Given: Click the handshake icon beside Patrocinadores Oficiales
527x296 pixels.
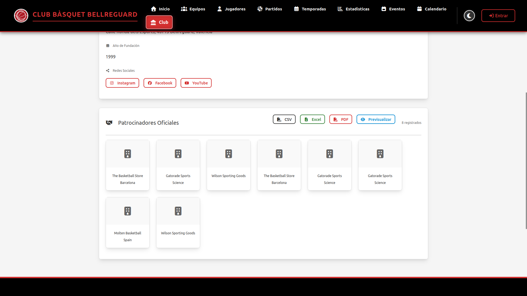Looking at the screenshot, I should click(x=109, y=123).
